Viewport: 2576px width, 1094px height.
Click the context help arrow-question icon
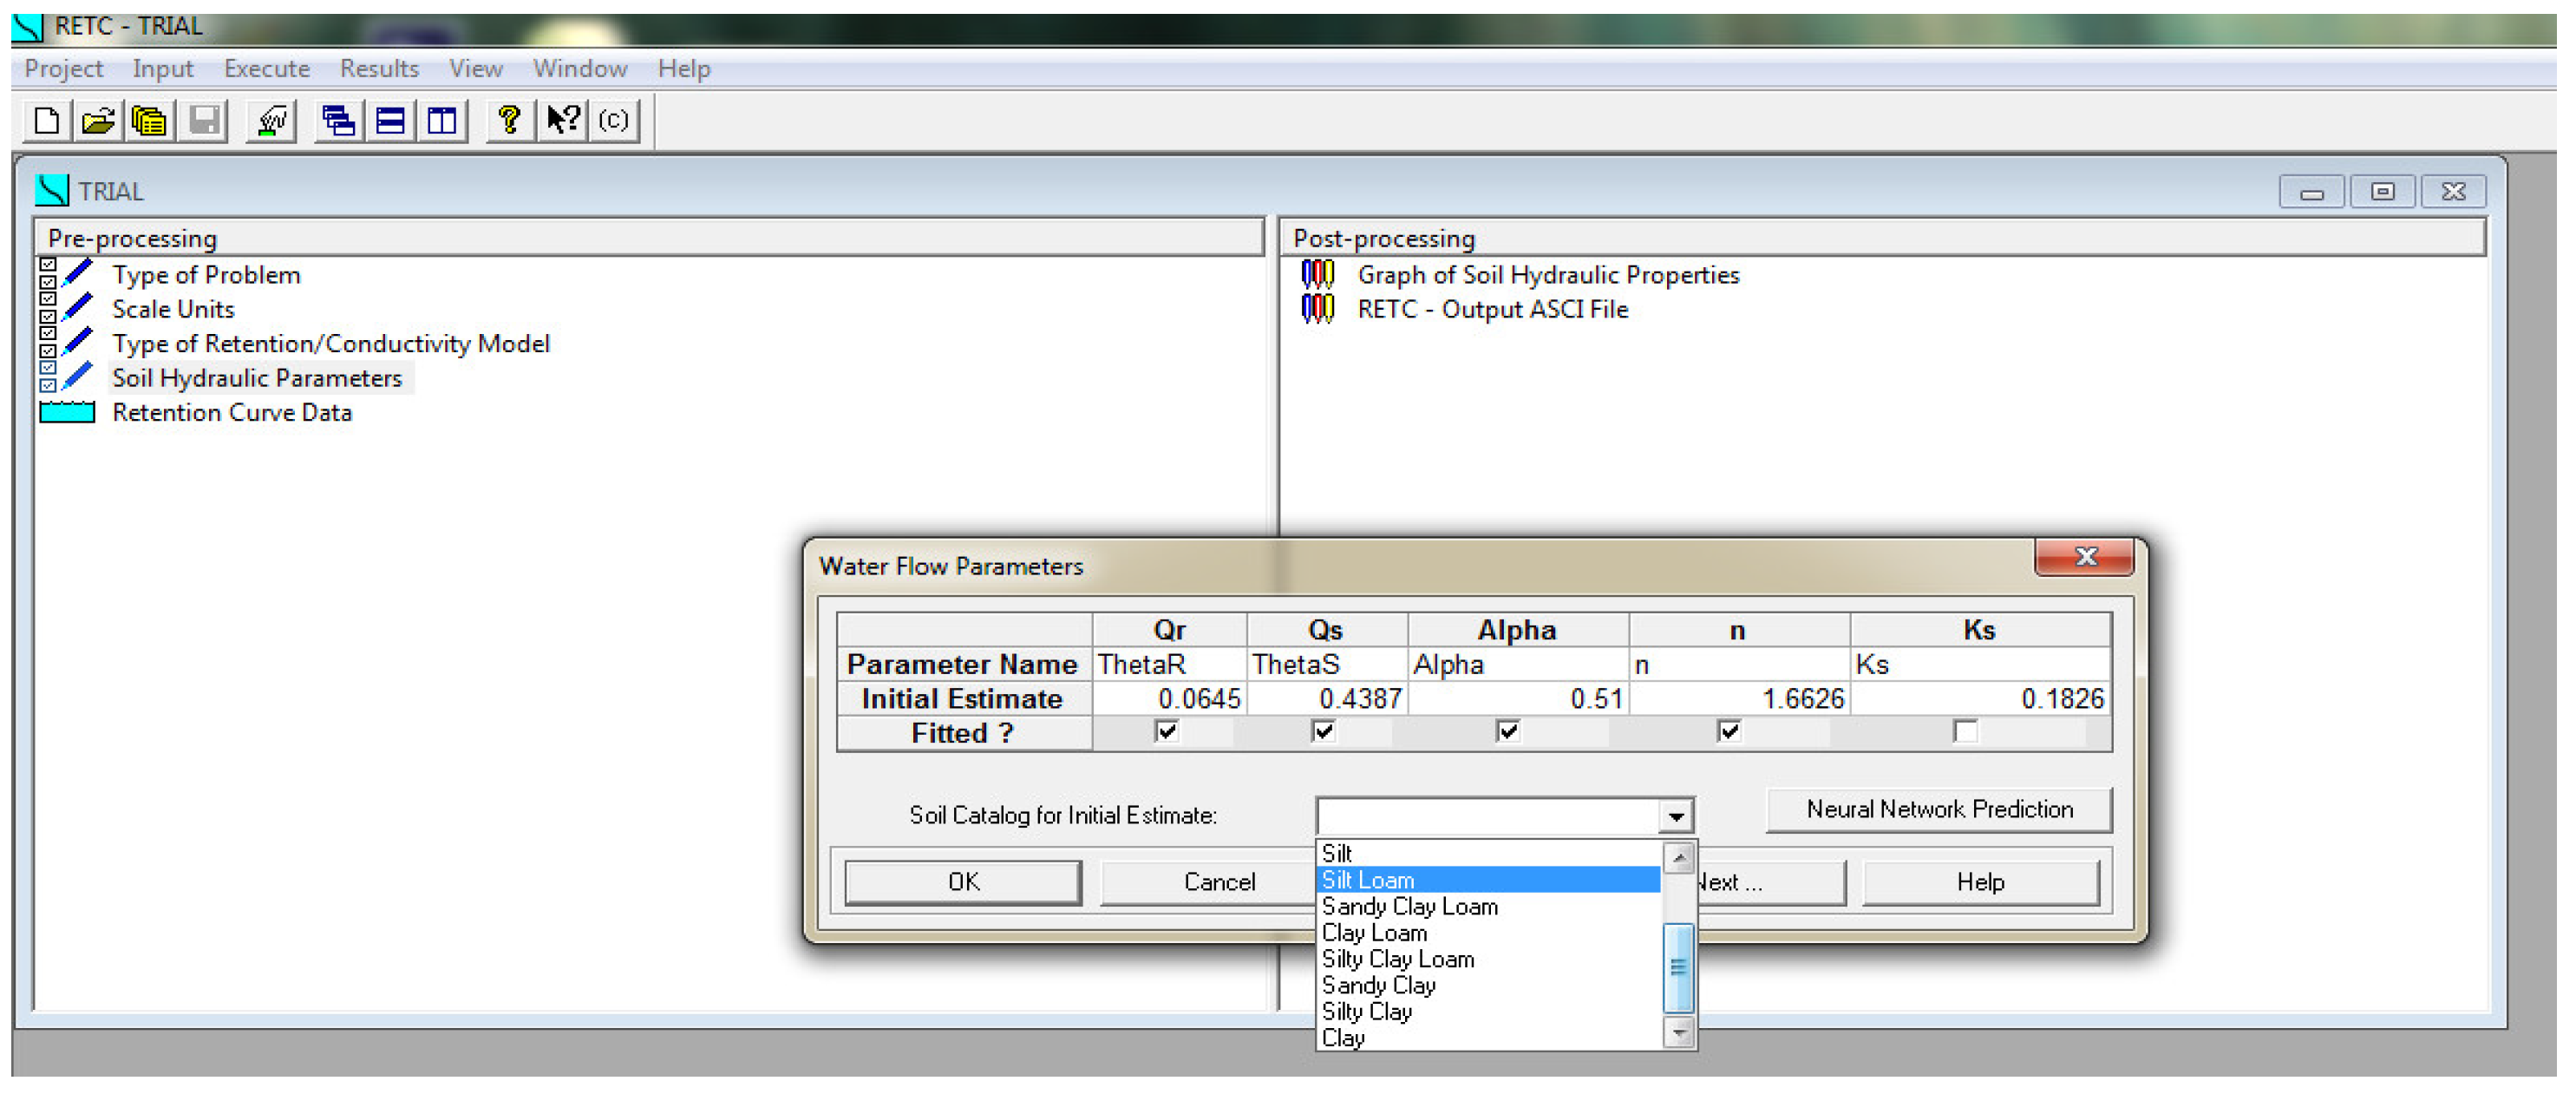(562, 121)
